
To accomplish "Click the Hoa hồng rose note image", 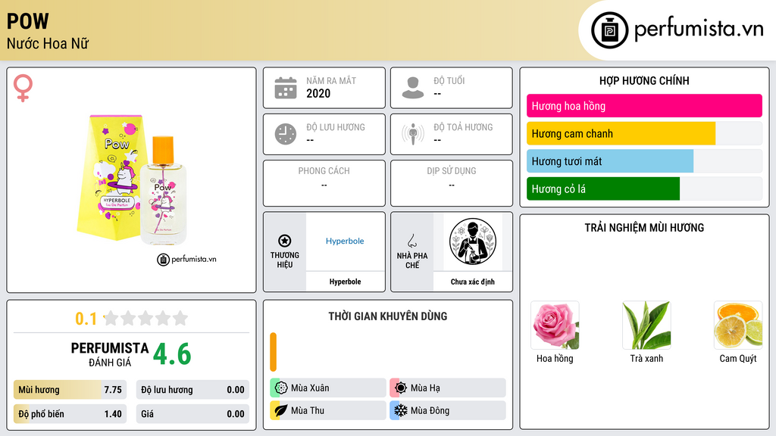I will [x=555, y=325].
